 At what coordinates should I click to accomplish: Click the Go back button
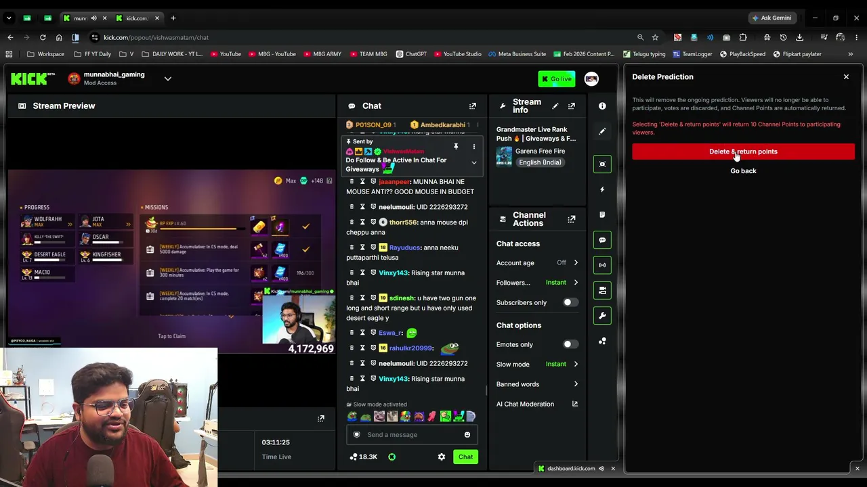click(743, 171)
